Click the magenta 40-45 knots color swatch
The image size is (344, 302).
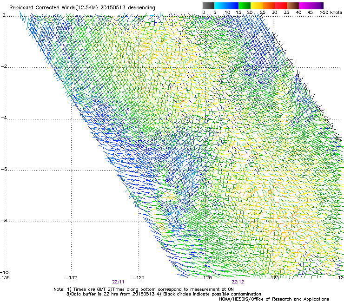coord(305,6)
